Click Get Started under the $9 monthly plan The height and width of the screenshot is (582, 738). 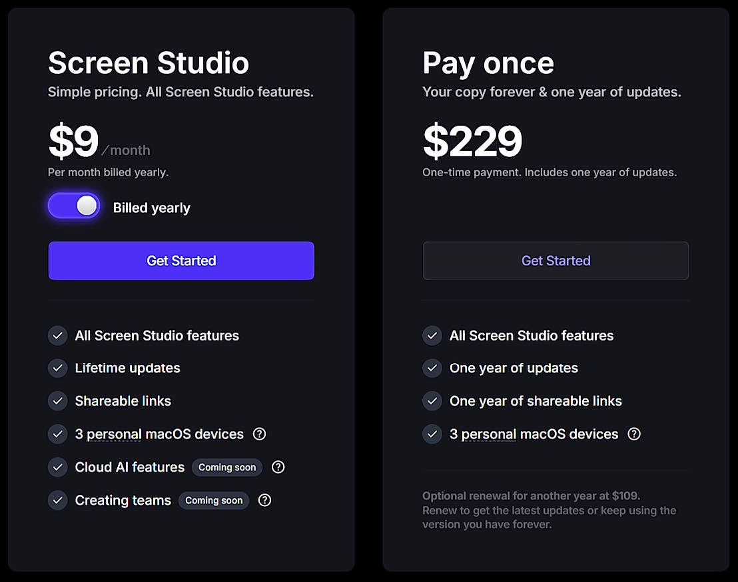point(181,261)
